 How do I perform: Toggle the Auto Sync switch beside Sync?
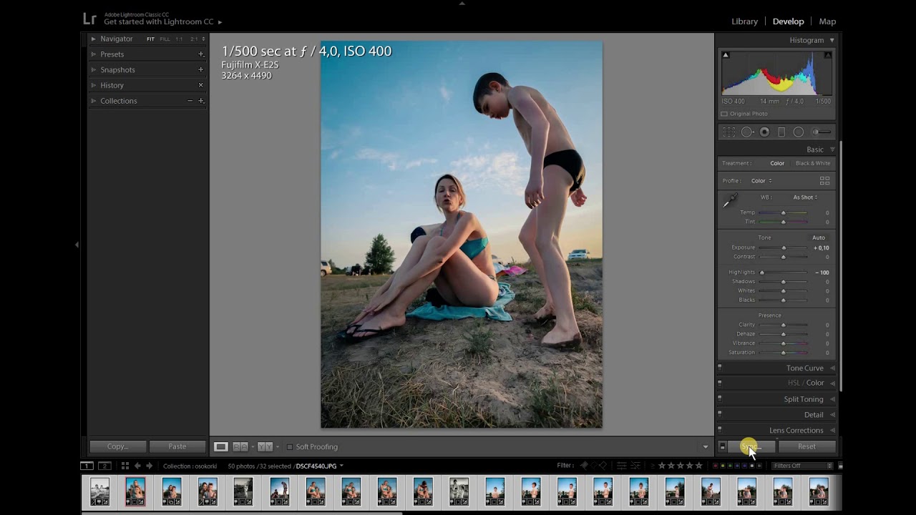click(722, 446)
